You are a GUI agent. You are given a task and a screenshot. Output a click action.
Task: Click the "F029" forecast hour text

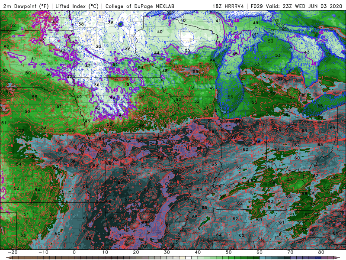[257, 6]
